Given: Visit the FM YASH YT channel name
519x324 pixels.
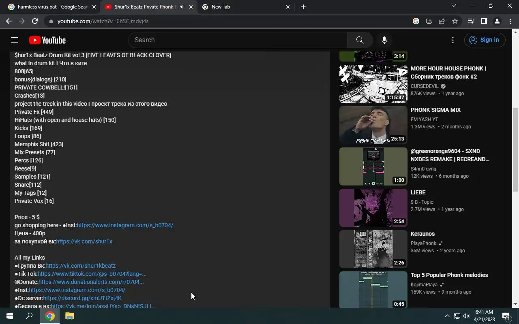Looking at the screenshot, I should coord(425,119).
